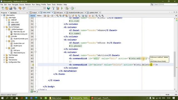Switch to the Services panel tab

click(x=13, y=13)
